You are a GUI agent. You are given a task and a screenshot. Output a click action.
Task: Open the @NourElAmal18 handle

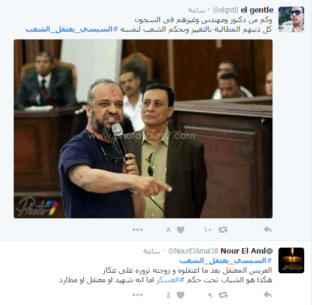(x=193, y=251)
